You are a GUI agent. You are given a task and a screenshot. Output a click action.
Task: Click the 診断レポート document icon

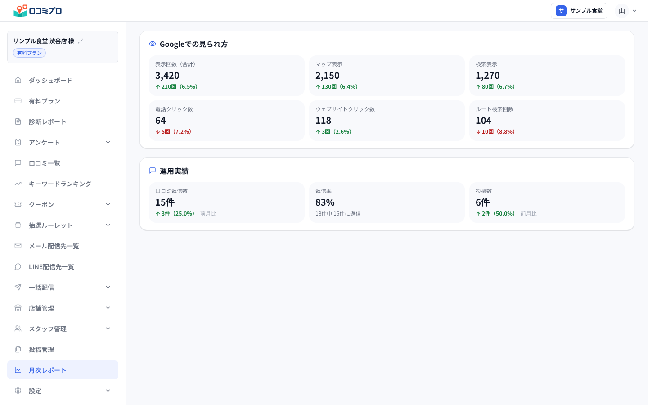click(18, 121)
